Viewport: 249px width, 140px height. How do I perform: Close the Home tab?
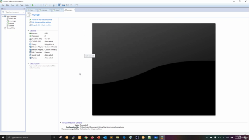click(x=36, y=10)
